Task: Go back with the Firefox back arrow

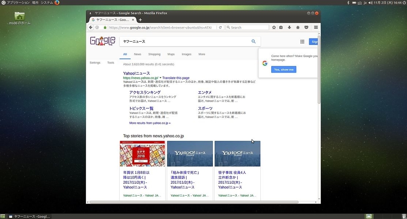Action: pyautogui.click(x=91, y=27)
